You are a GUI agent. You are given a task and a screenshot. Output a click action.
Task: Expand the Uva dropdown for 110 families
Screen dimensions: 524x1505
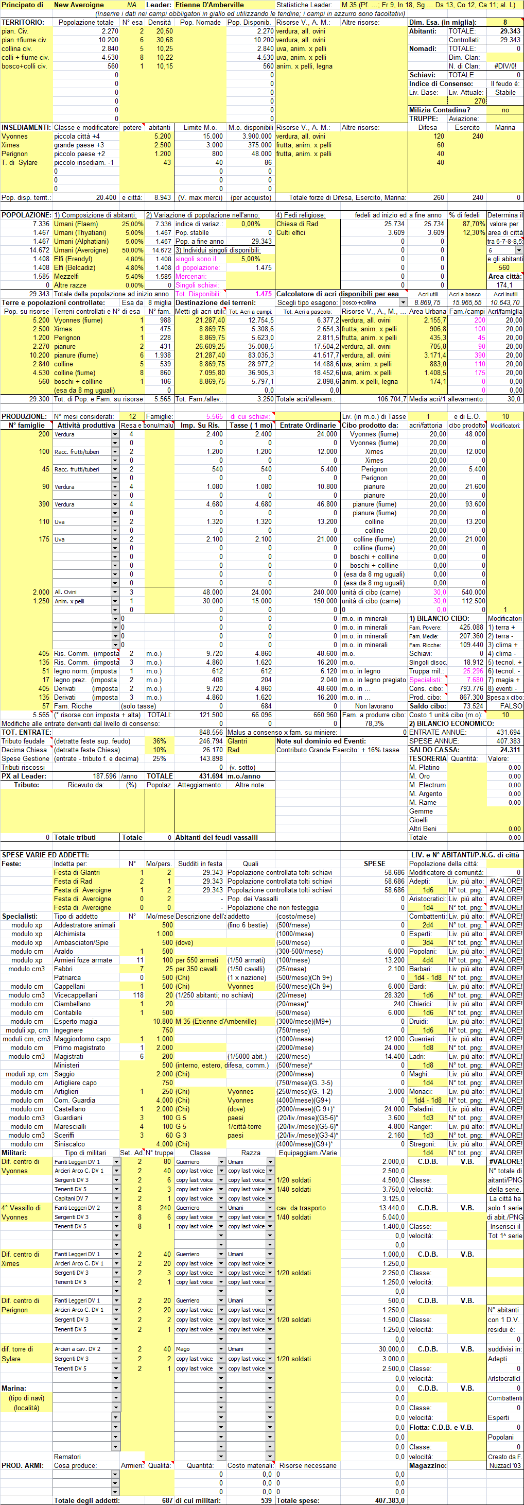pyautogui.click(x=115, y=522)
